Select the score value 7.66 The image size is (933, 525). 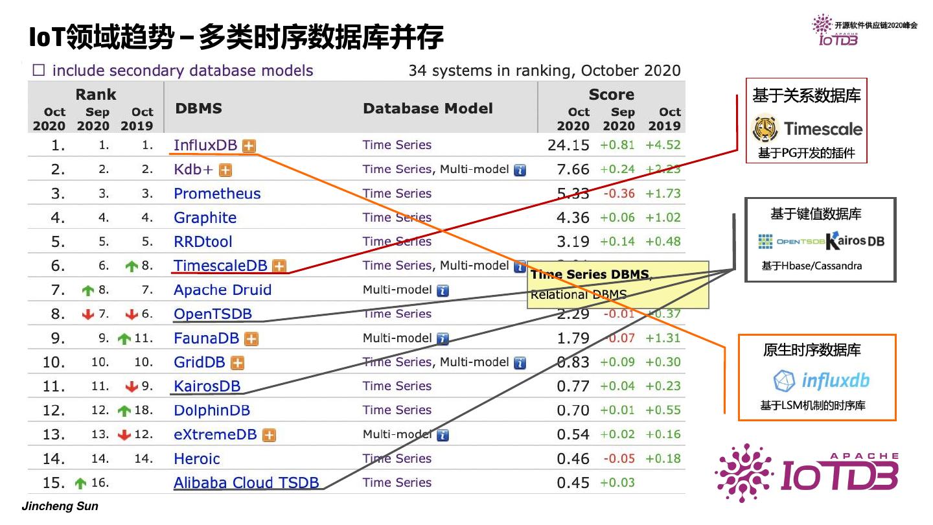click(573, 170)
